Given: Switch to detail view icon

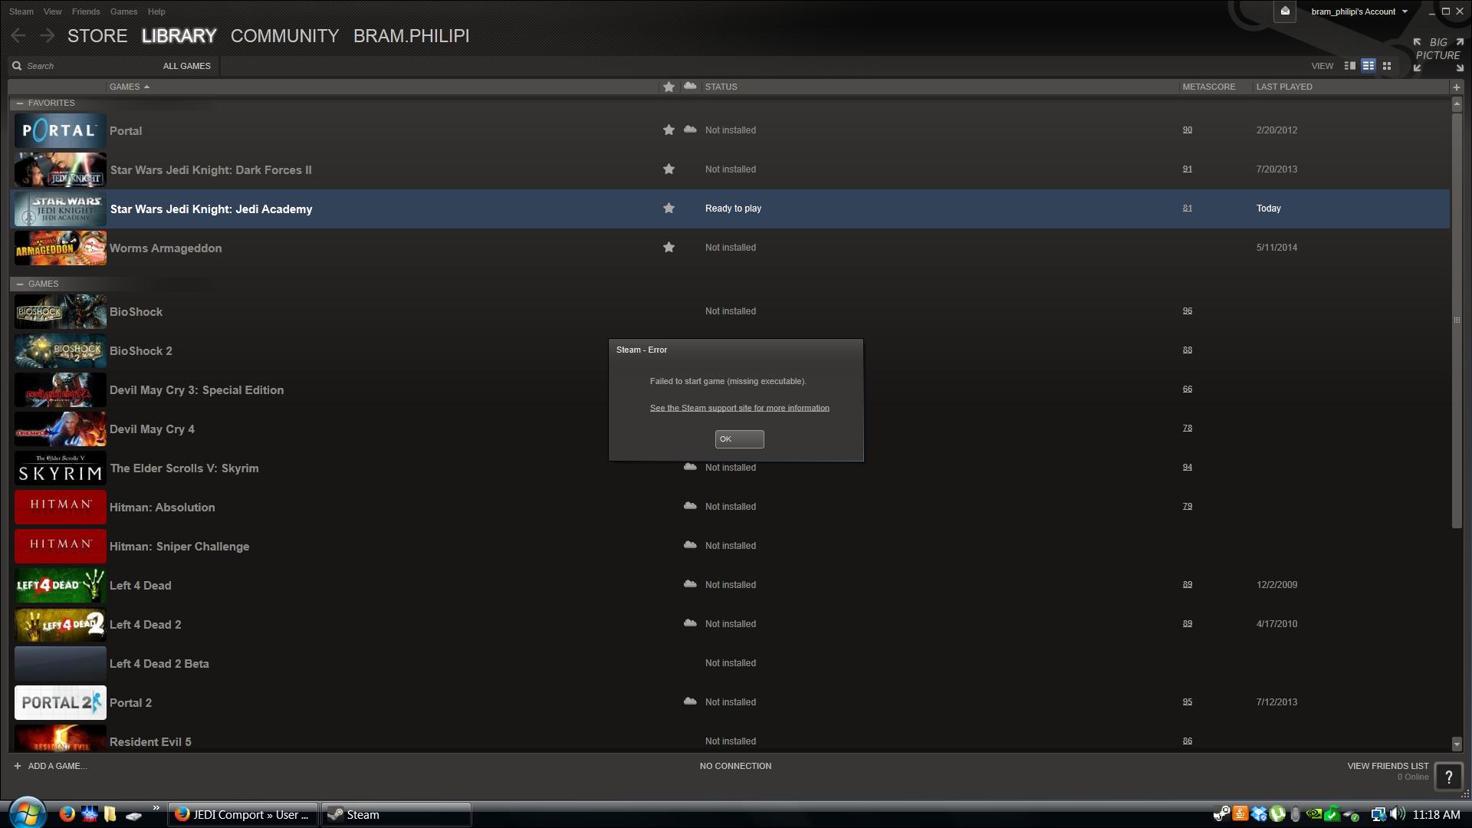Looking at the screenshot, I should [1349, 66].
